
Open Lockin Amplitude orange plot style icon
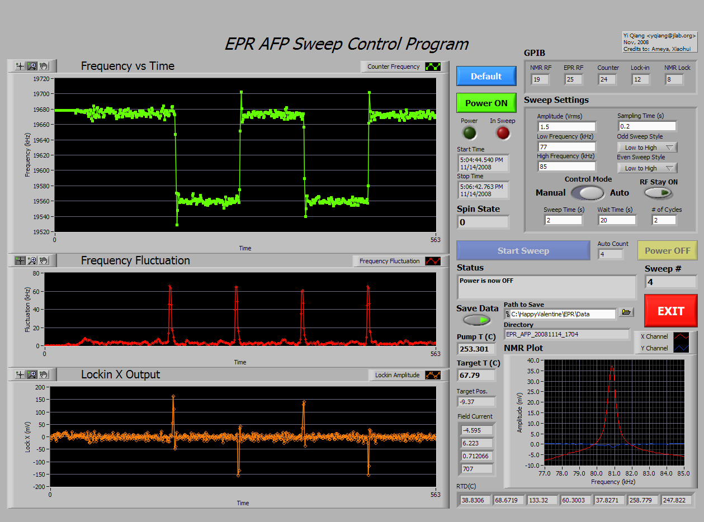[433, 375]
